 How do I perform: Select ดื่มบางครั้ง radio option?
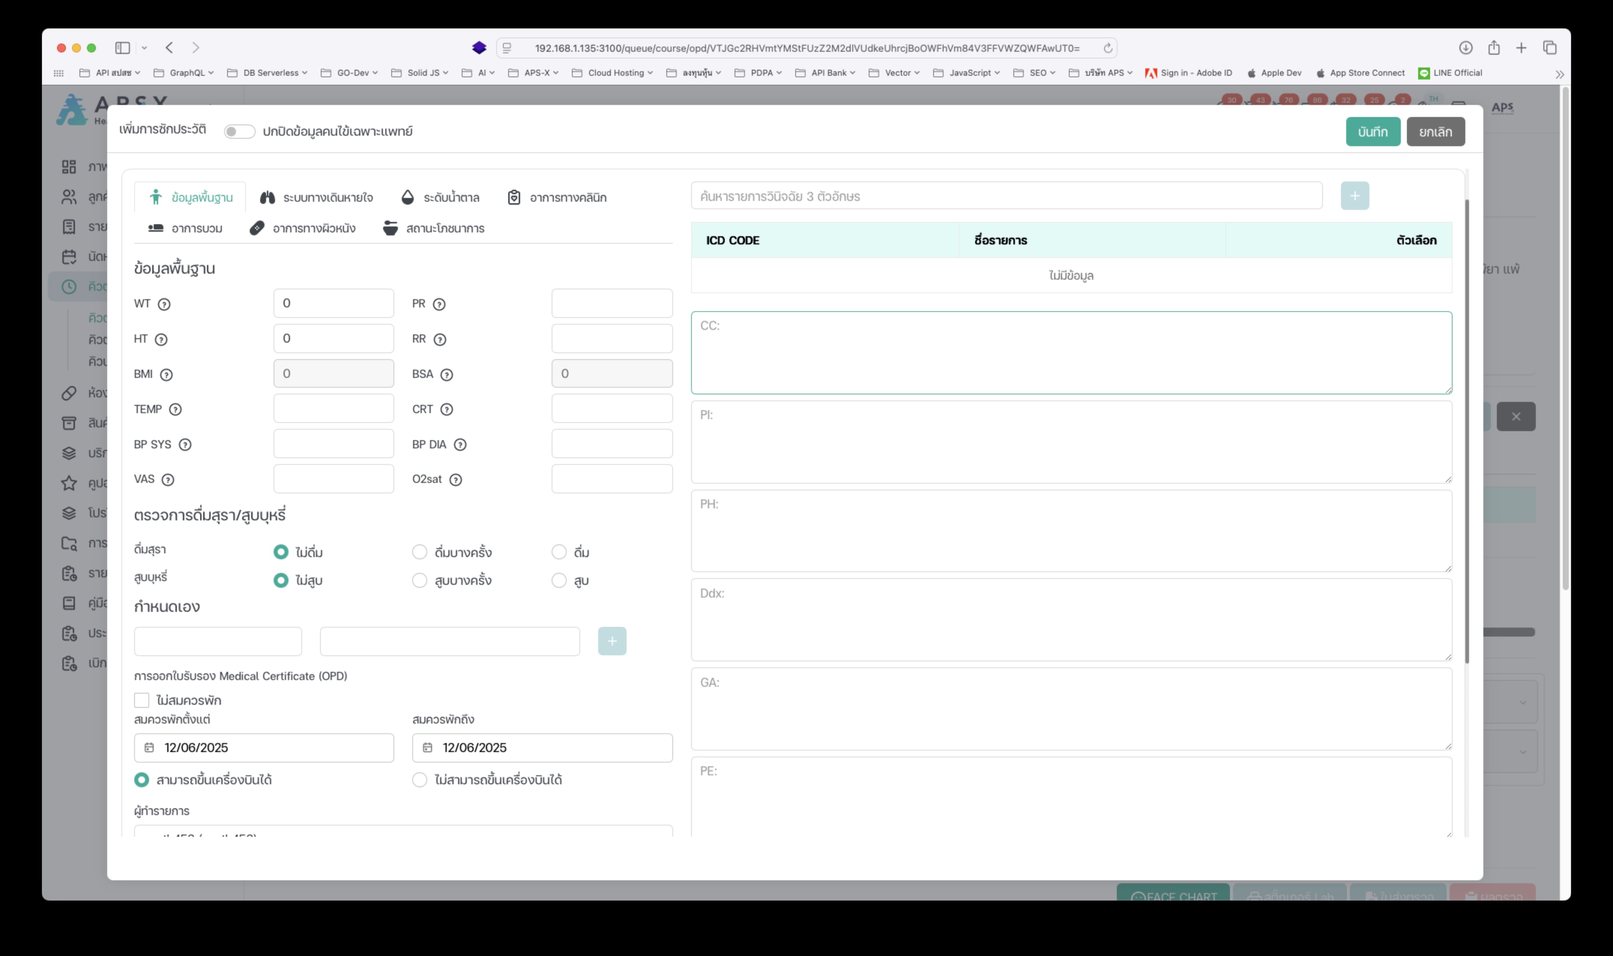419,552
